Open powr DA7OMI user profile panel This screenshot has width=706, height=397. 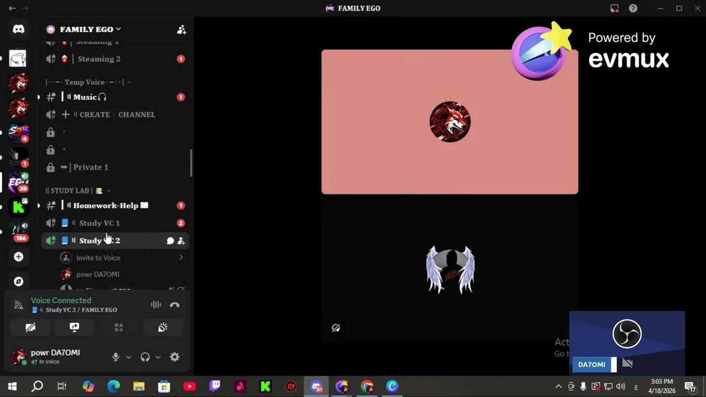pos(55,357)
